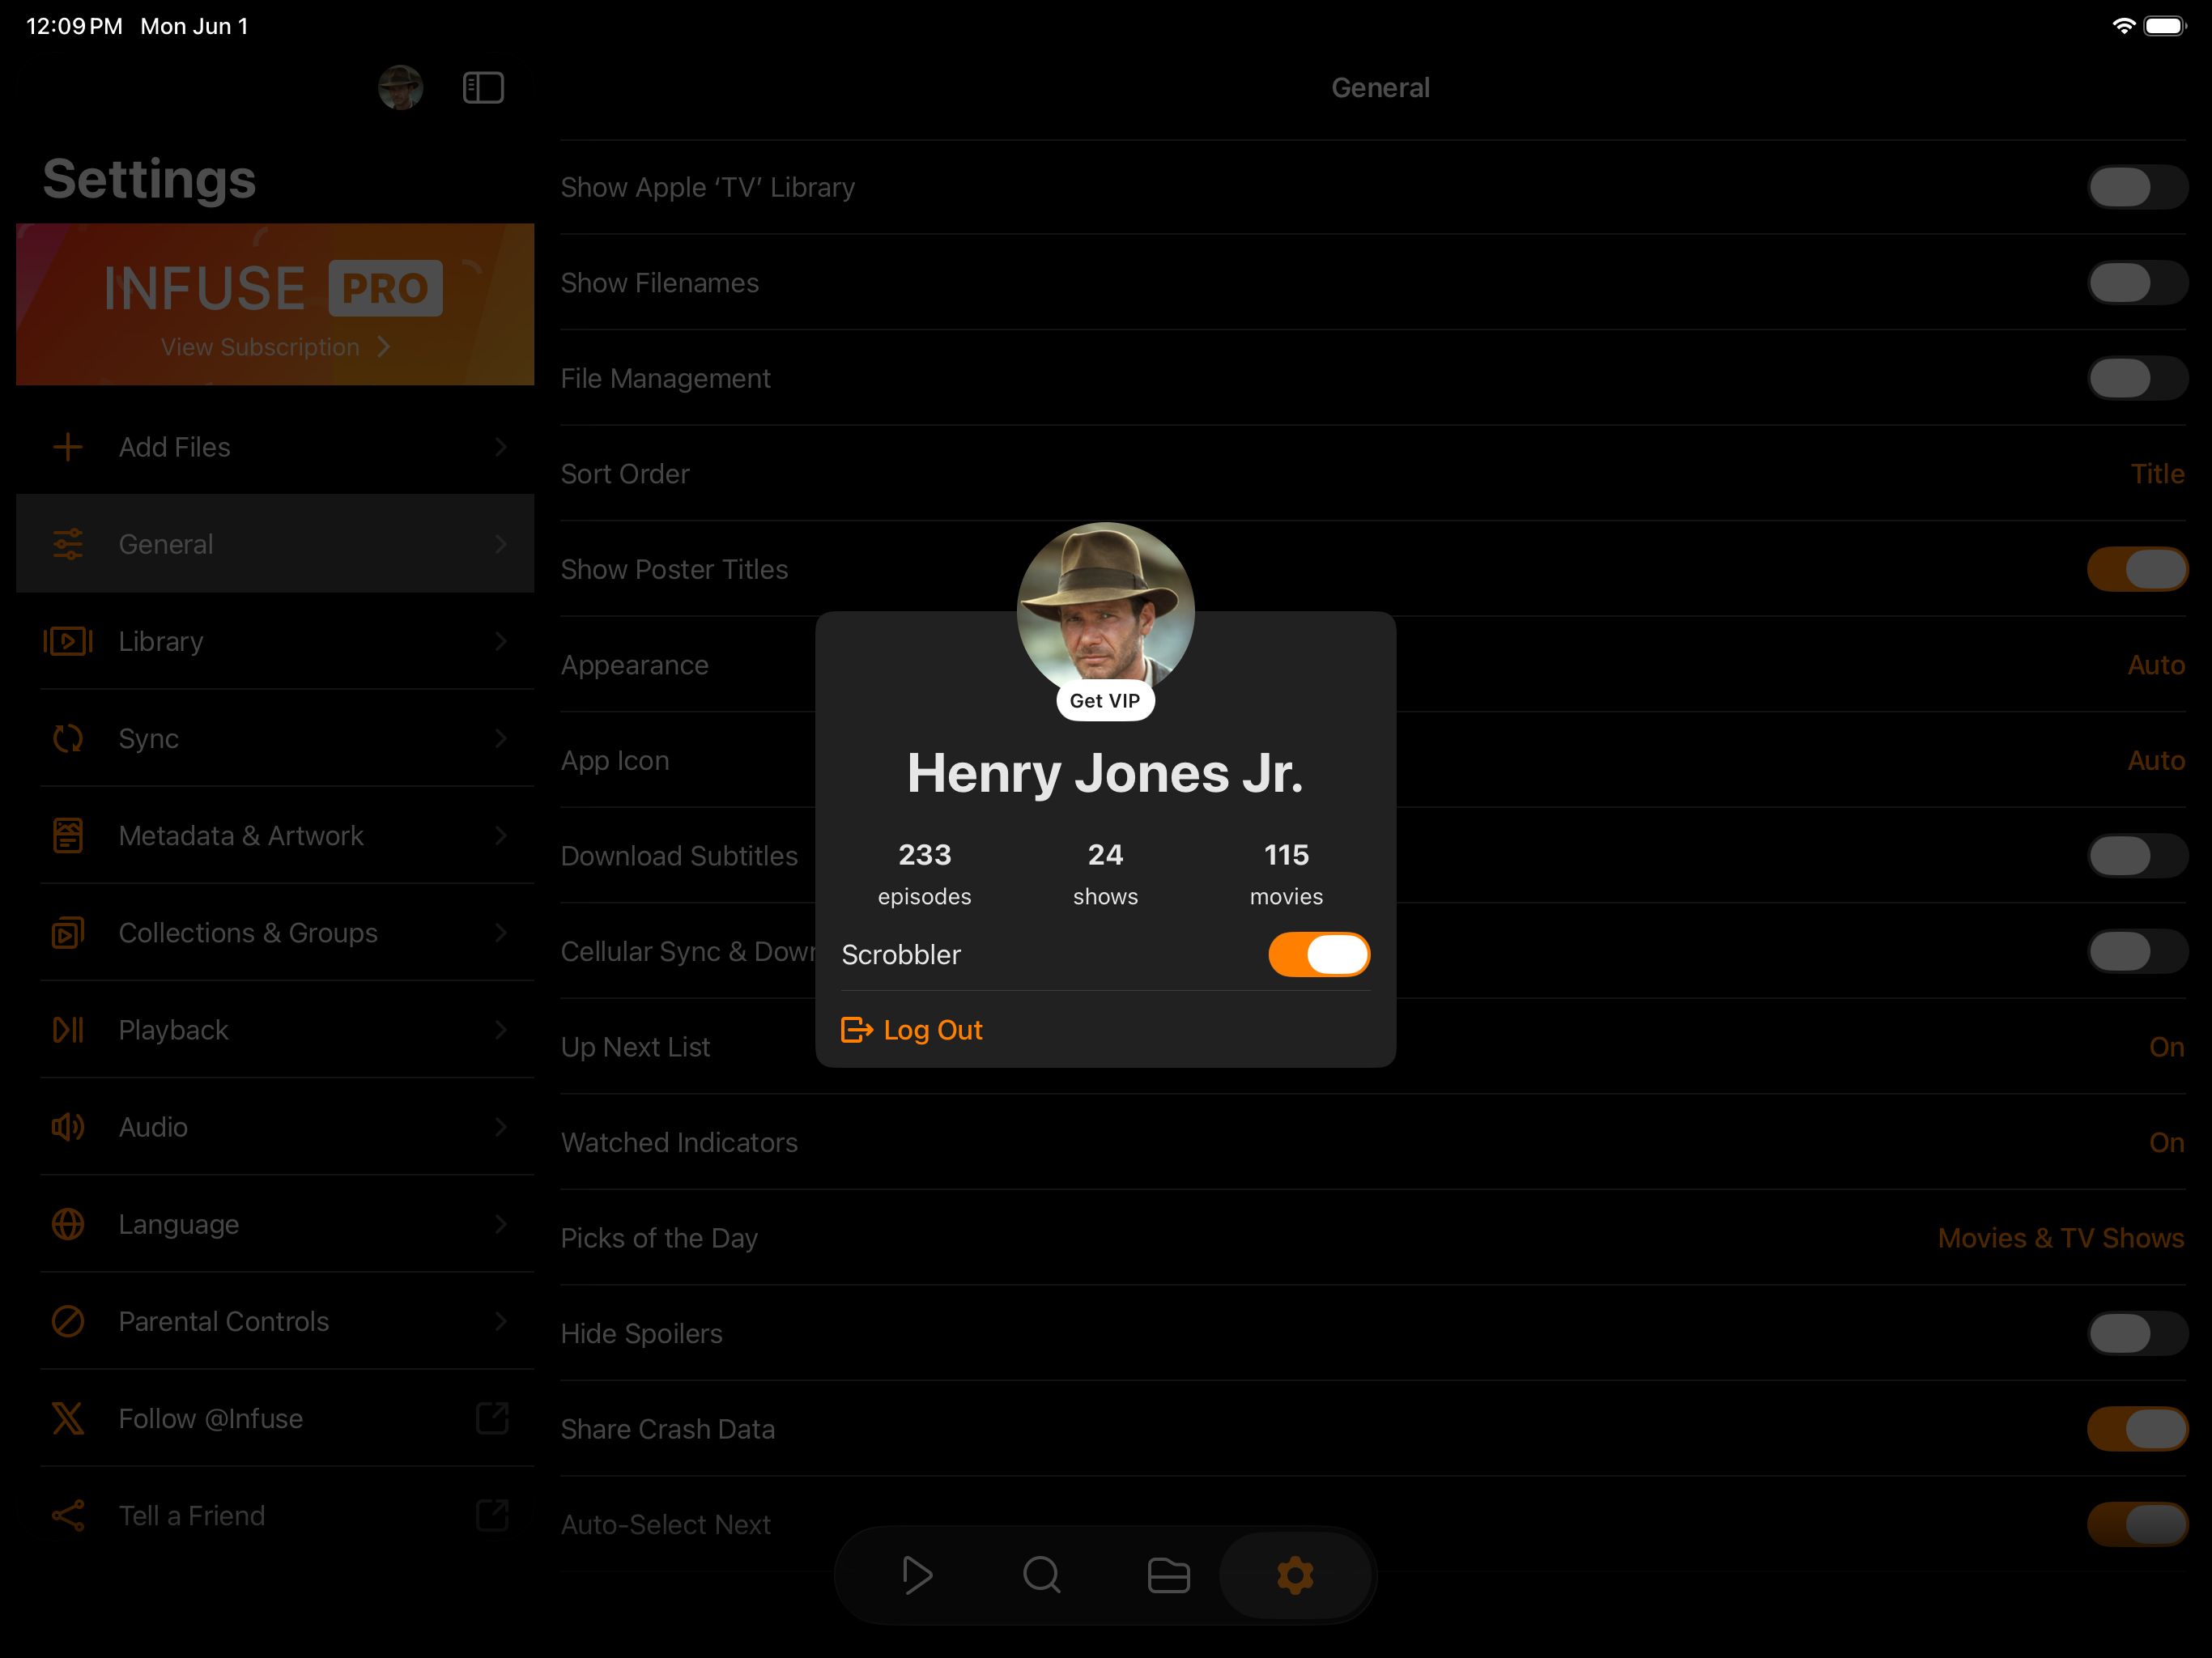Open the Parental Controls menu item

click(275, 1321)
